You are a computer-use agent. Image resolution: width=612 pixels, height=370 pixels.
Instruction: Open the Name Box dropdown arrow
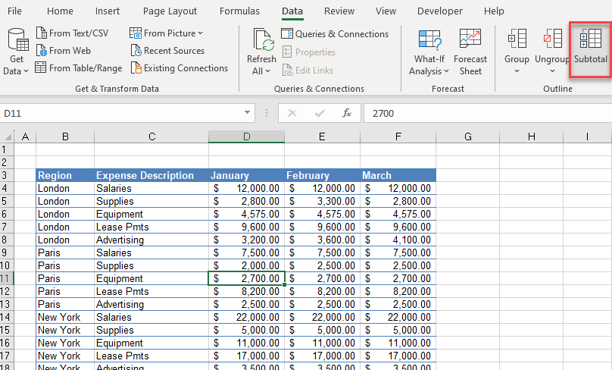pos(248,113)
